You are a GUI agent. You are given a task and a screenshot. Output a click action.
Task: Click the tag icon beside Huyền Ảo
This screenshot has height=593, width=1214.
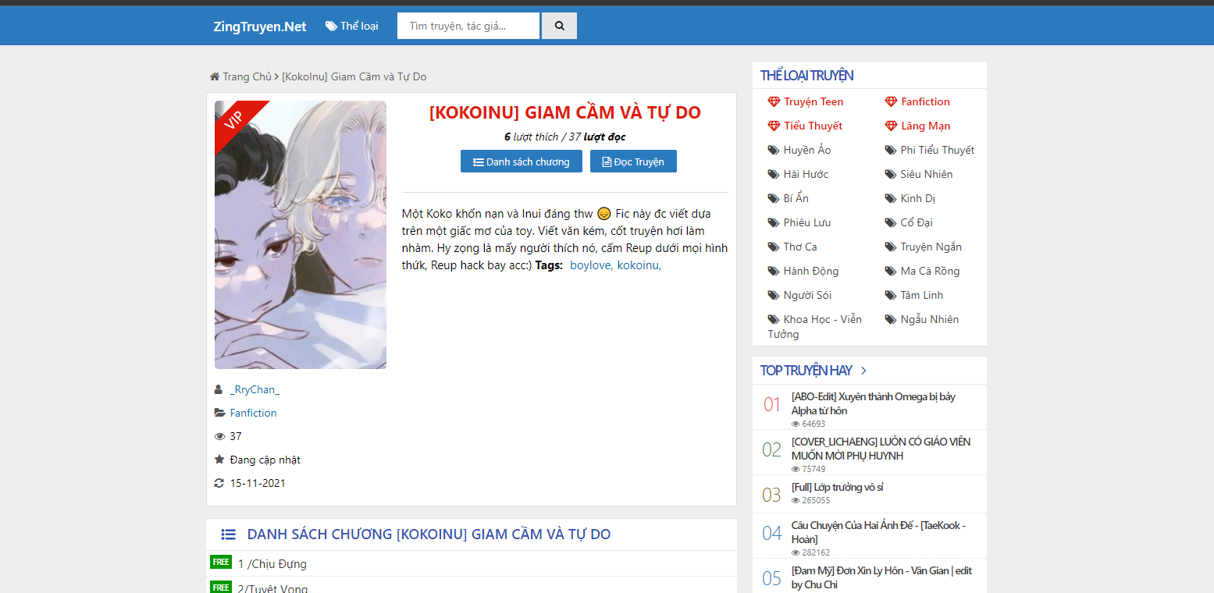[x=774, y=150]
